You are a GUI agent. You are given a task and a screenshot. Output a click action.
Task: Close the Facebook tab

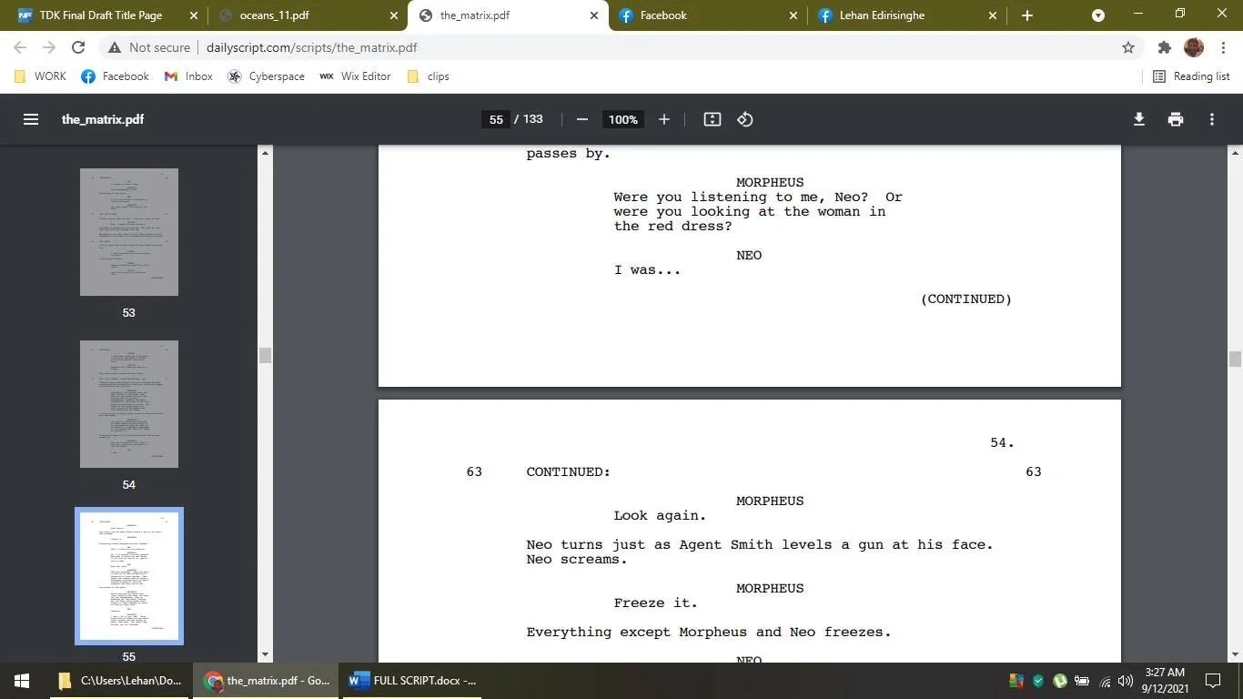pos(793,15)
